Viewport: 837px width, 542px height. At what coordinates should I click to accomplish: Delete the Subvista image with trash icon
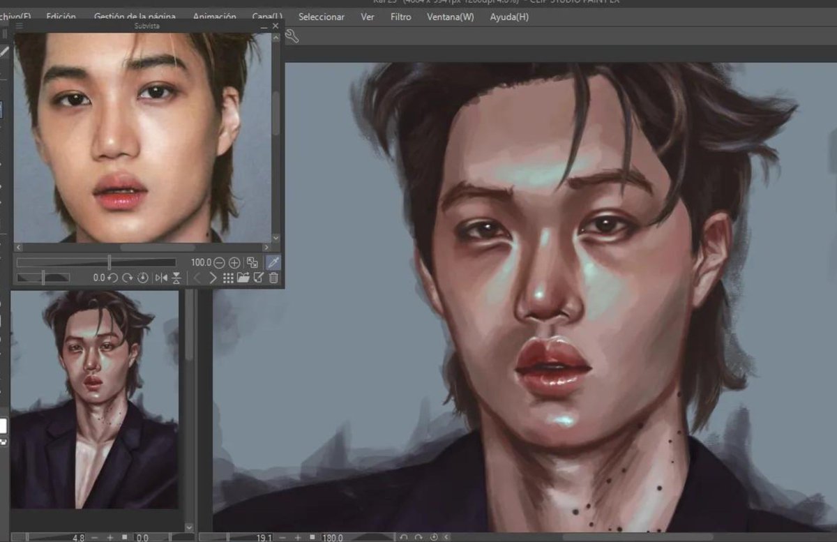pos(273,278)
